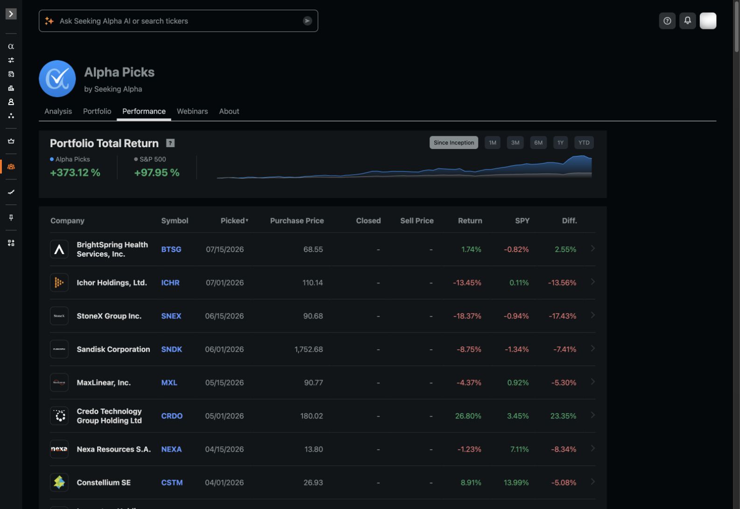
Task: Open the bar chart icon in sidebar
Action: pos(11,88)
